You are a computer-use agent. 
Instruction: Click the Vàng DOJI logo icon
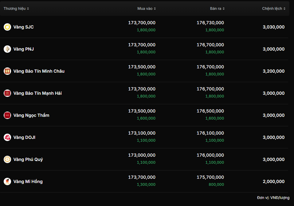7,137
